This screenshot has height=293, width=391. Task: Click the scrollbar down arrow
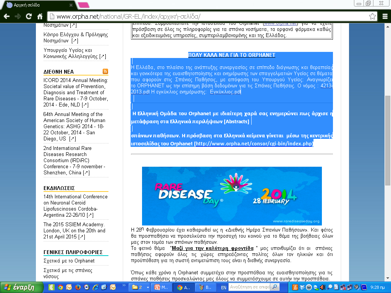point(388,278)
